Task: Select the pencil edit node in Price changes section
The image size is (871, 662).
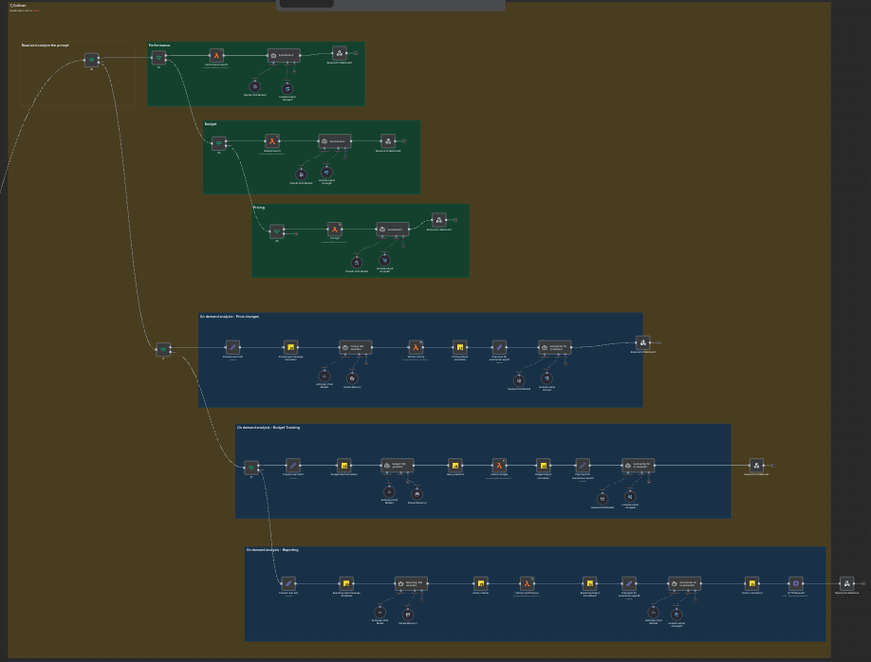Action: (x=232, y=347)
